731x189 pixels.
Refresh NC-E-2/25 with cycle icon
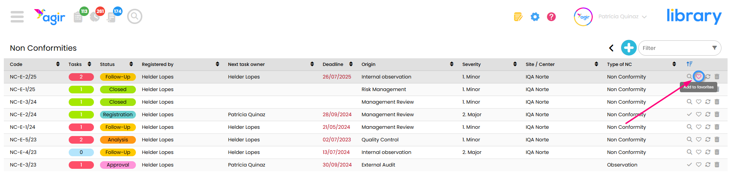[x=708, y=77]
